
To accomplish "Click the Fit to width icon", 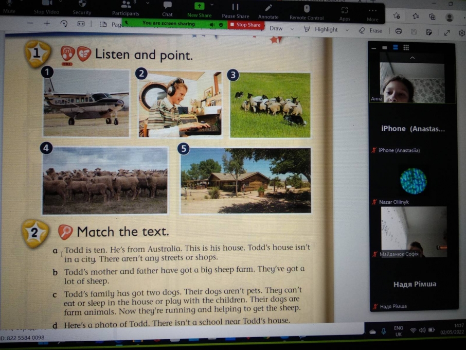I will click(x=81, y=24).
